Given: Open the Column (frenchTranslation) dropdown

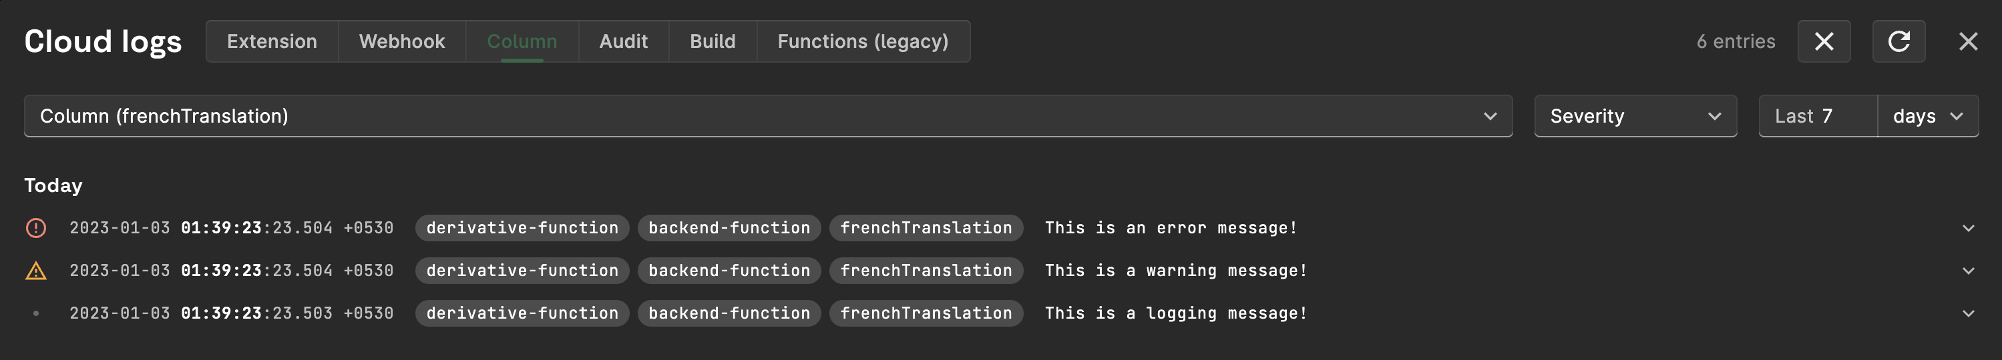Looking at the screenshot, I should [x=768, y=117].
